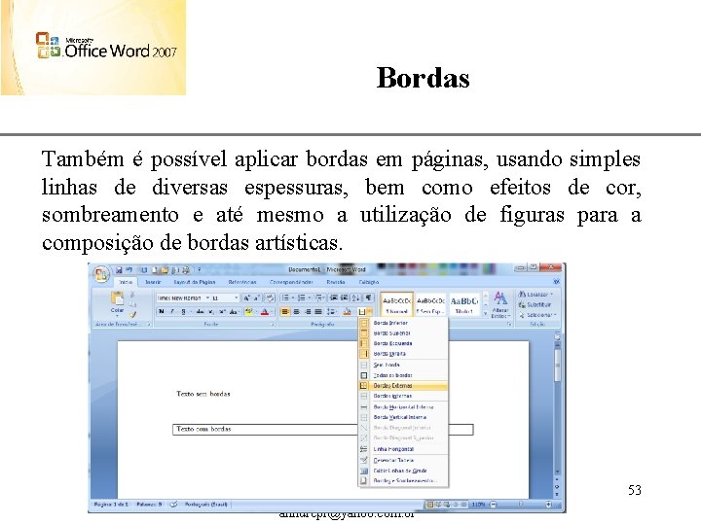Click the zoom slider handle

pos(521,504)
